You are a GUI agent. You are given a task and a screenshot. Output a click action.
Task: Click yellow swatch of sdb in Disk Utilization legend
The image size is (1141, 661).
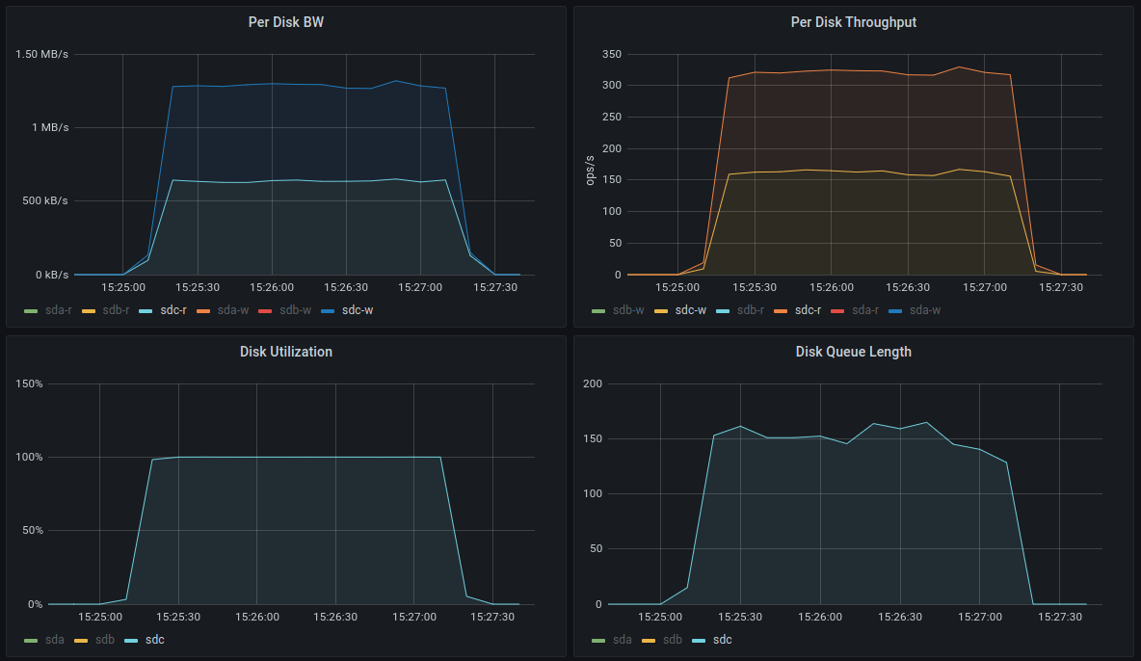[81, 642]
